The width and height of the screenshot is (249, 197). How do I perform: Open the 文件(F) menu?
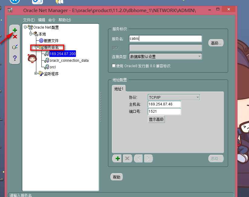click(29, 20)
